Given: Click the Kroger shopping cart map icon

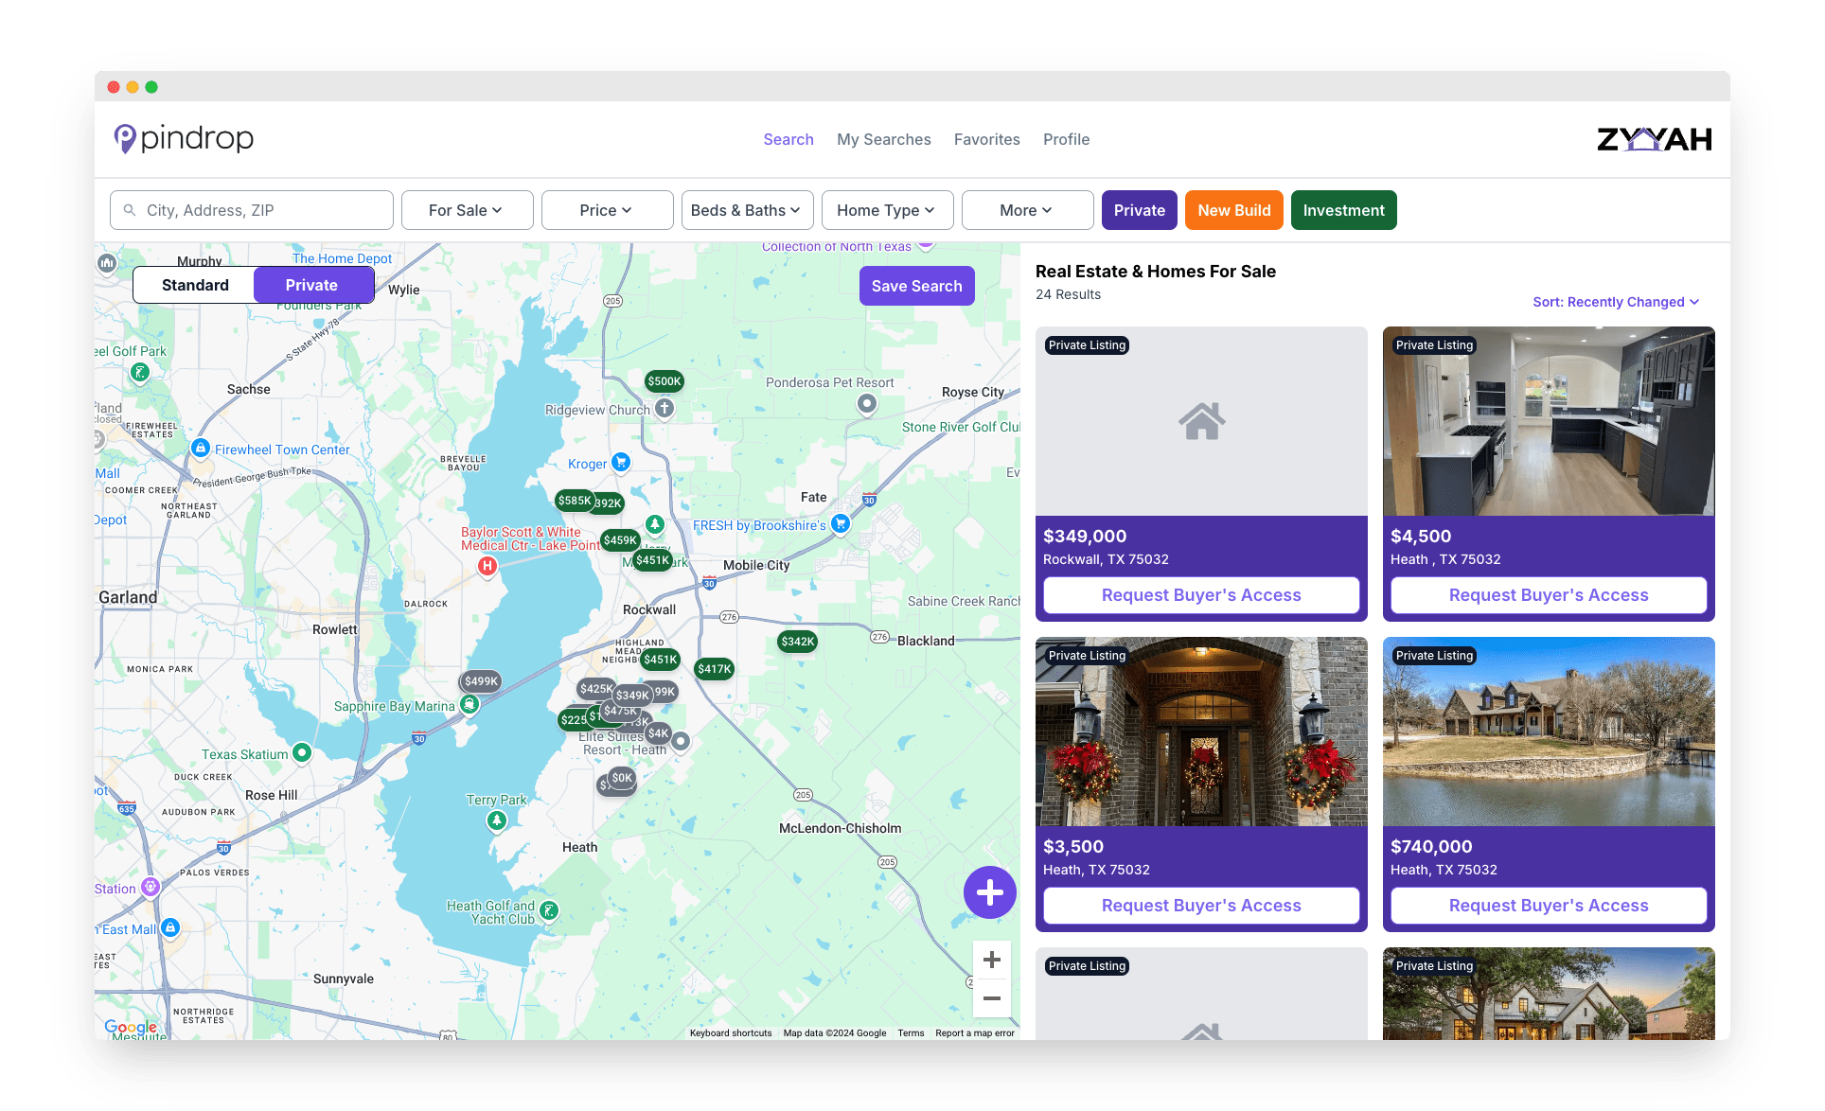Looking at the screenshot, I should coord(621,462).
